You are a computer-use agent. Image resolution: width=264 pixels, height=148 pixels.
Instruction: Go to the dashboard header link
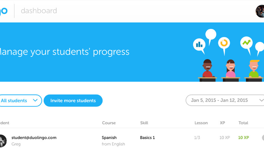39,11
